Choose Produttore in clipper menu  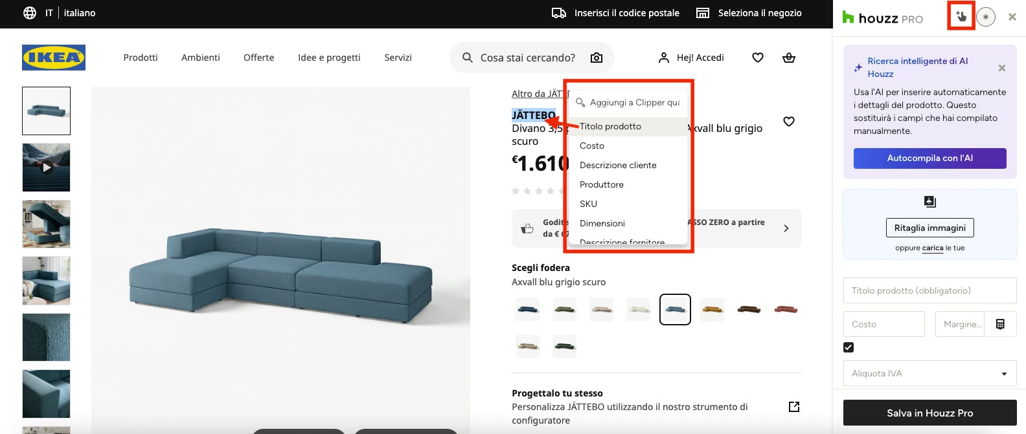[x=628, y=184]
